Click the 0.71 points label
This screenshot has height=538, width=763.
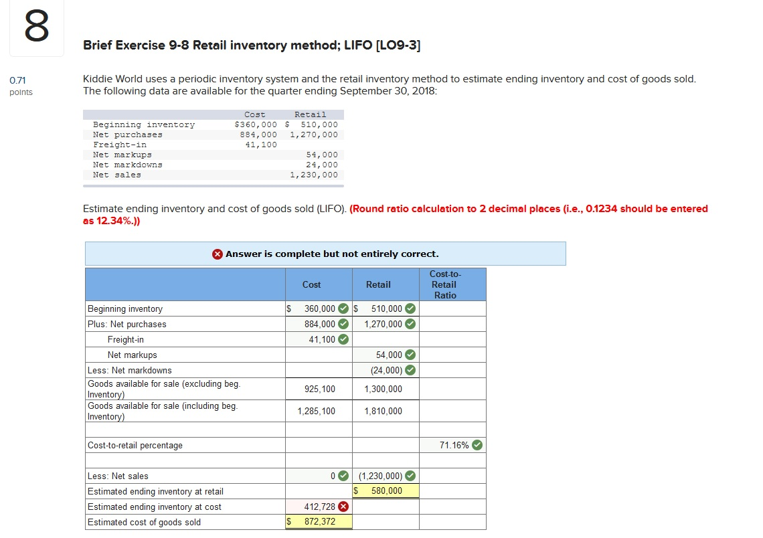pos(20,84)
